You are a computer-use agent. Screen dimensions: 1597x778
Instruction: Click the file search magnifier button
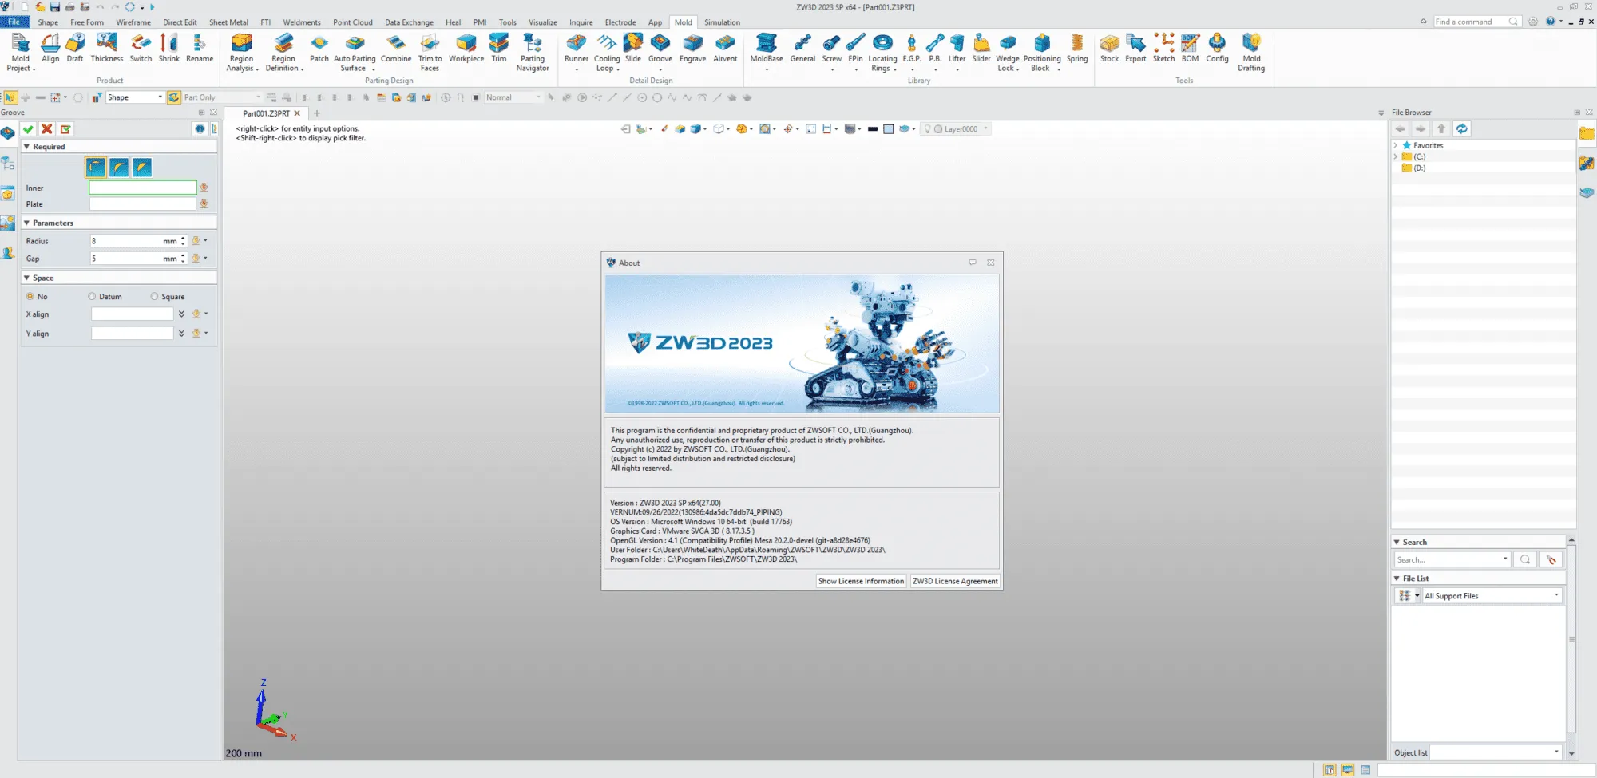tap(1525, 559)
